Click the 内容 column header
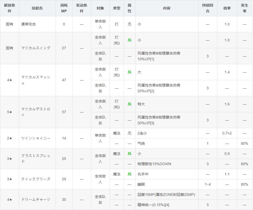 coord(167,8)
